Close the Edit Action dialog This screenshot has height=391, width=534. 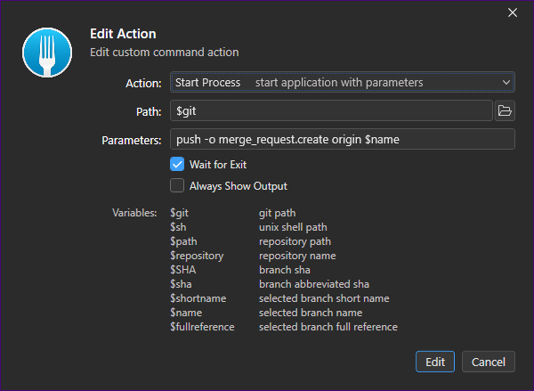513,13
